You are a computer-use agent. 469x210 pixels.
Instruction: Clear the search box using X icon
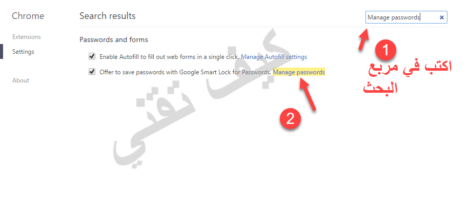tap(442, 17)
